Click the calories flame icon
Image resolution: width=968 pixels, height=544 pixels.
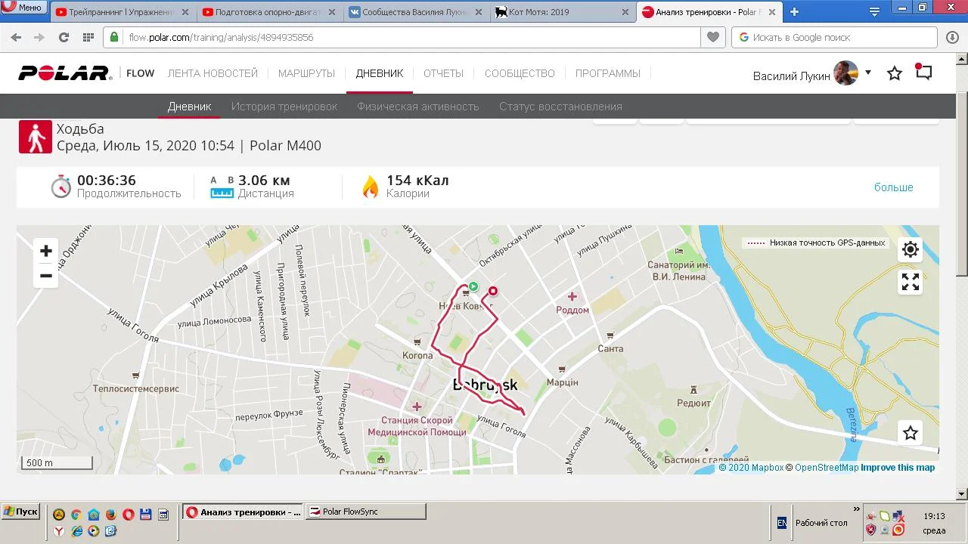click(370, 187)
